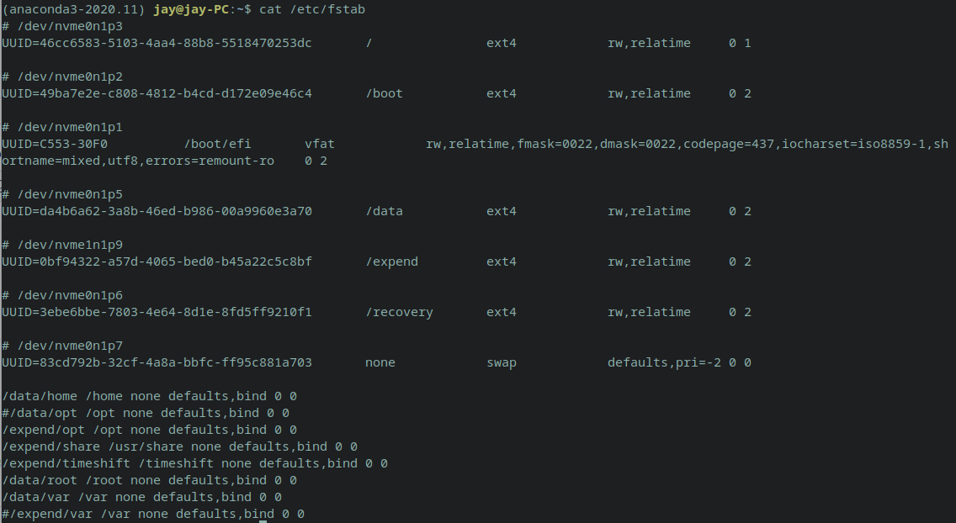This screenshot has width=956, height=523.
Task: Click the commented '#/expend/var /var' line
Action: pyautogui.click(x=153, y=514)
